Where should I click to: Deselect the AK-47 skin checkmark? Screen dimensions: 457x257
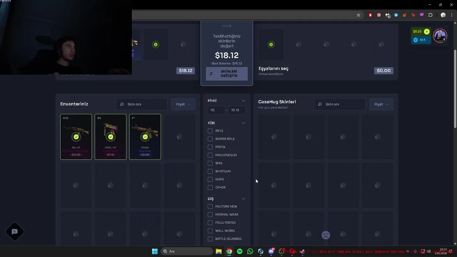click(76, 137)
